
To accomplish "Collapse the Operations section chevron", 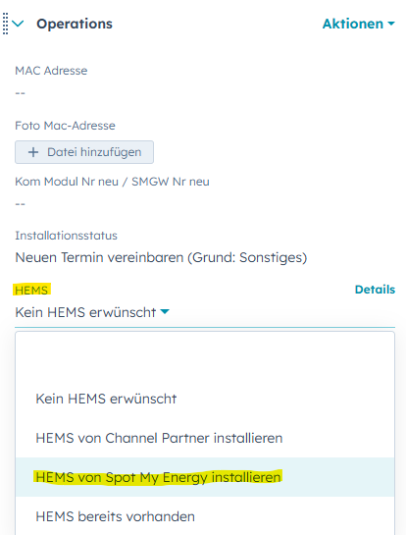I will pyautogui.click(x=18, y=24).
